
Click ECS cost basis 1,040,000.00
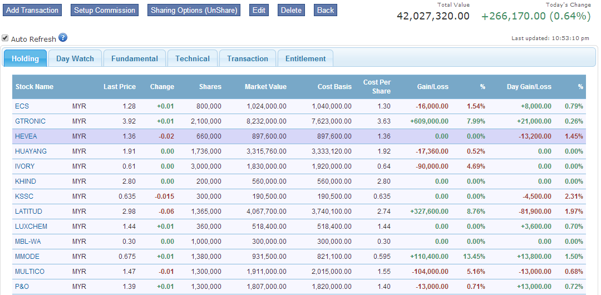click(332, 106)
